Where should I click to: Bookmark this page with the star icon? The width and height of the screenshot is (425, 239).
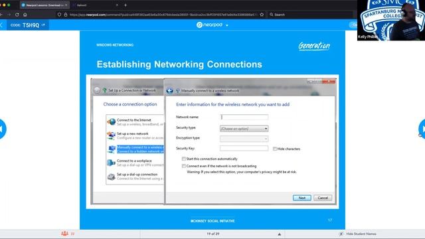[262, 15]
